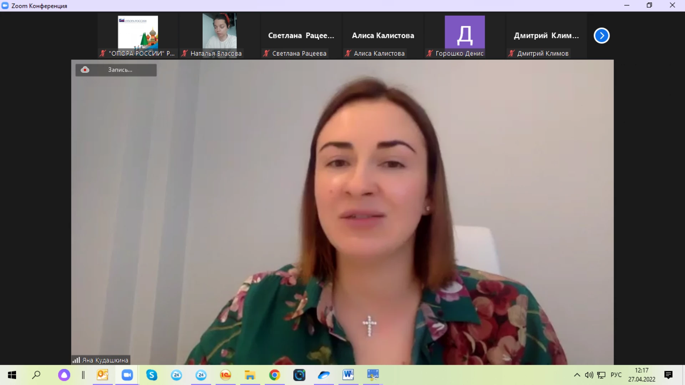Click the cloud recording icon
The image size is (685, 385).
coord(85,70)
